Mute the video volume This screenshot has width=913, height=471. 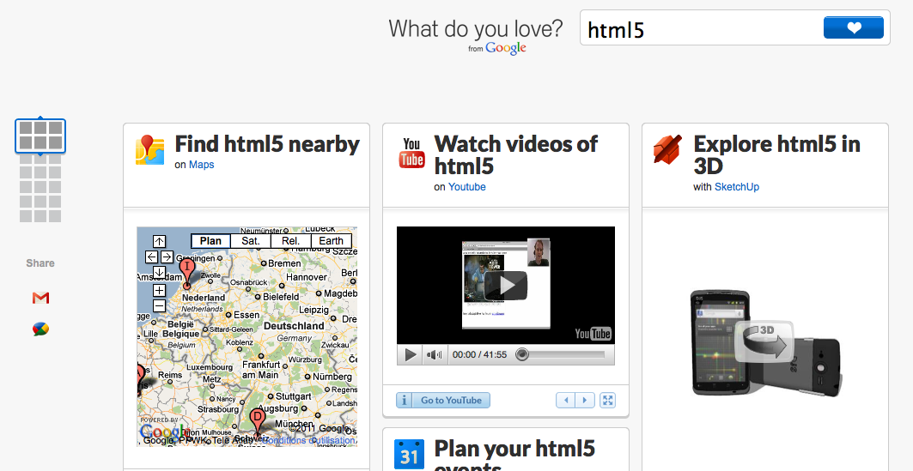tap(435, 354)
